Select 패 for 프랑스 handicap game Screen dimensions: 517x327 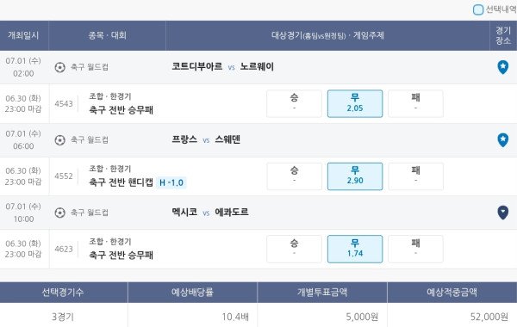(415, 176)
